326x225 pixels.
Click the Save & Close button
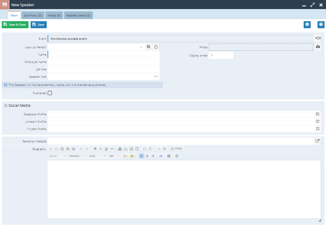click(x=15, y=25)
